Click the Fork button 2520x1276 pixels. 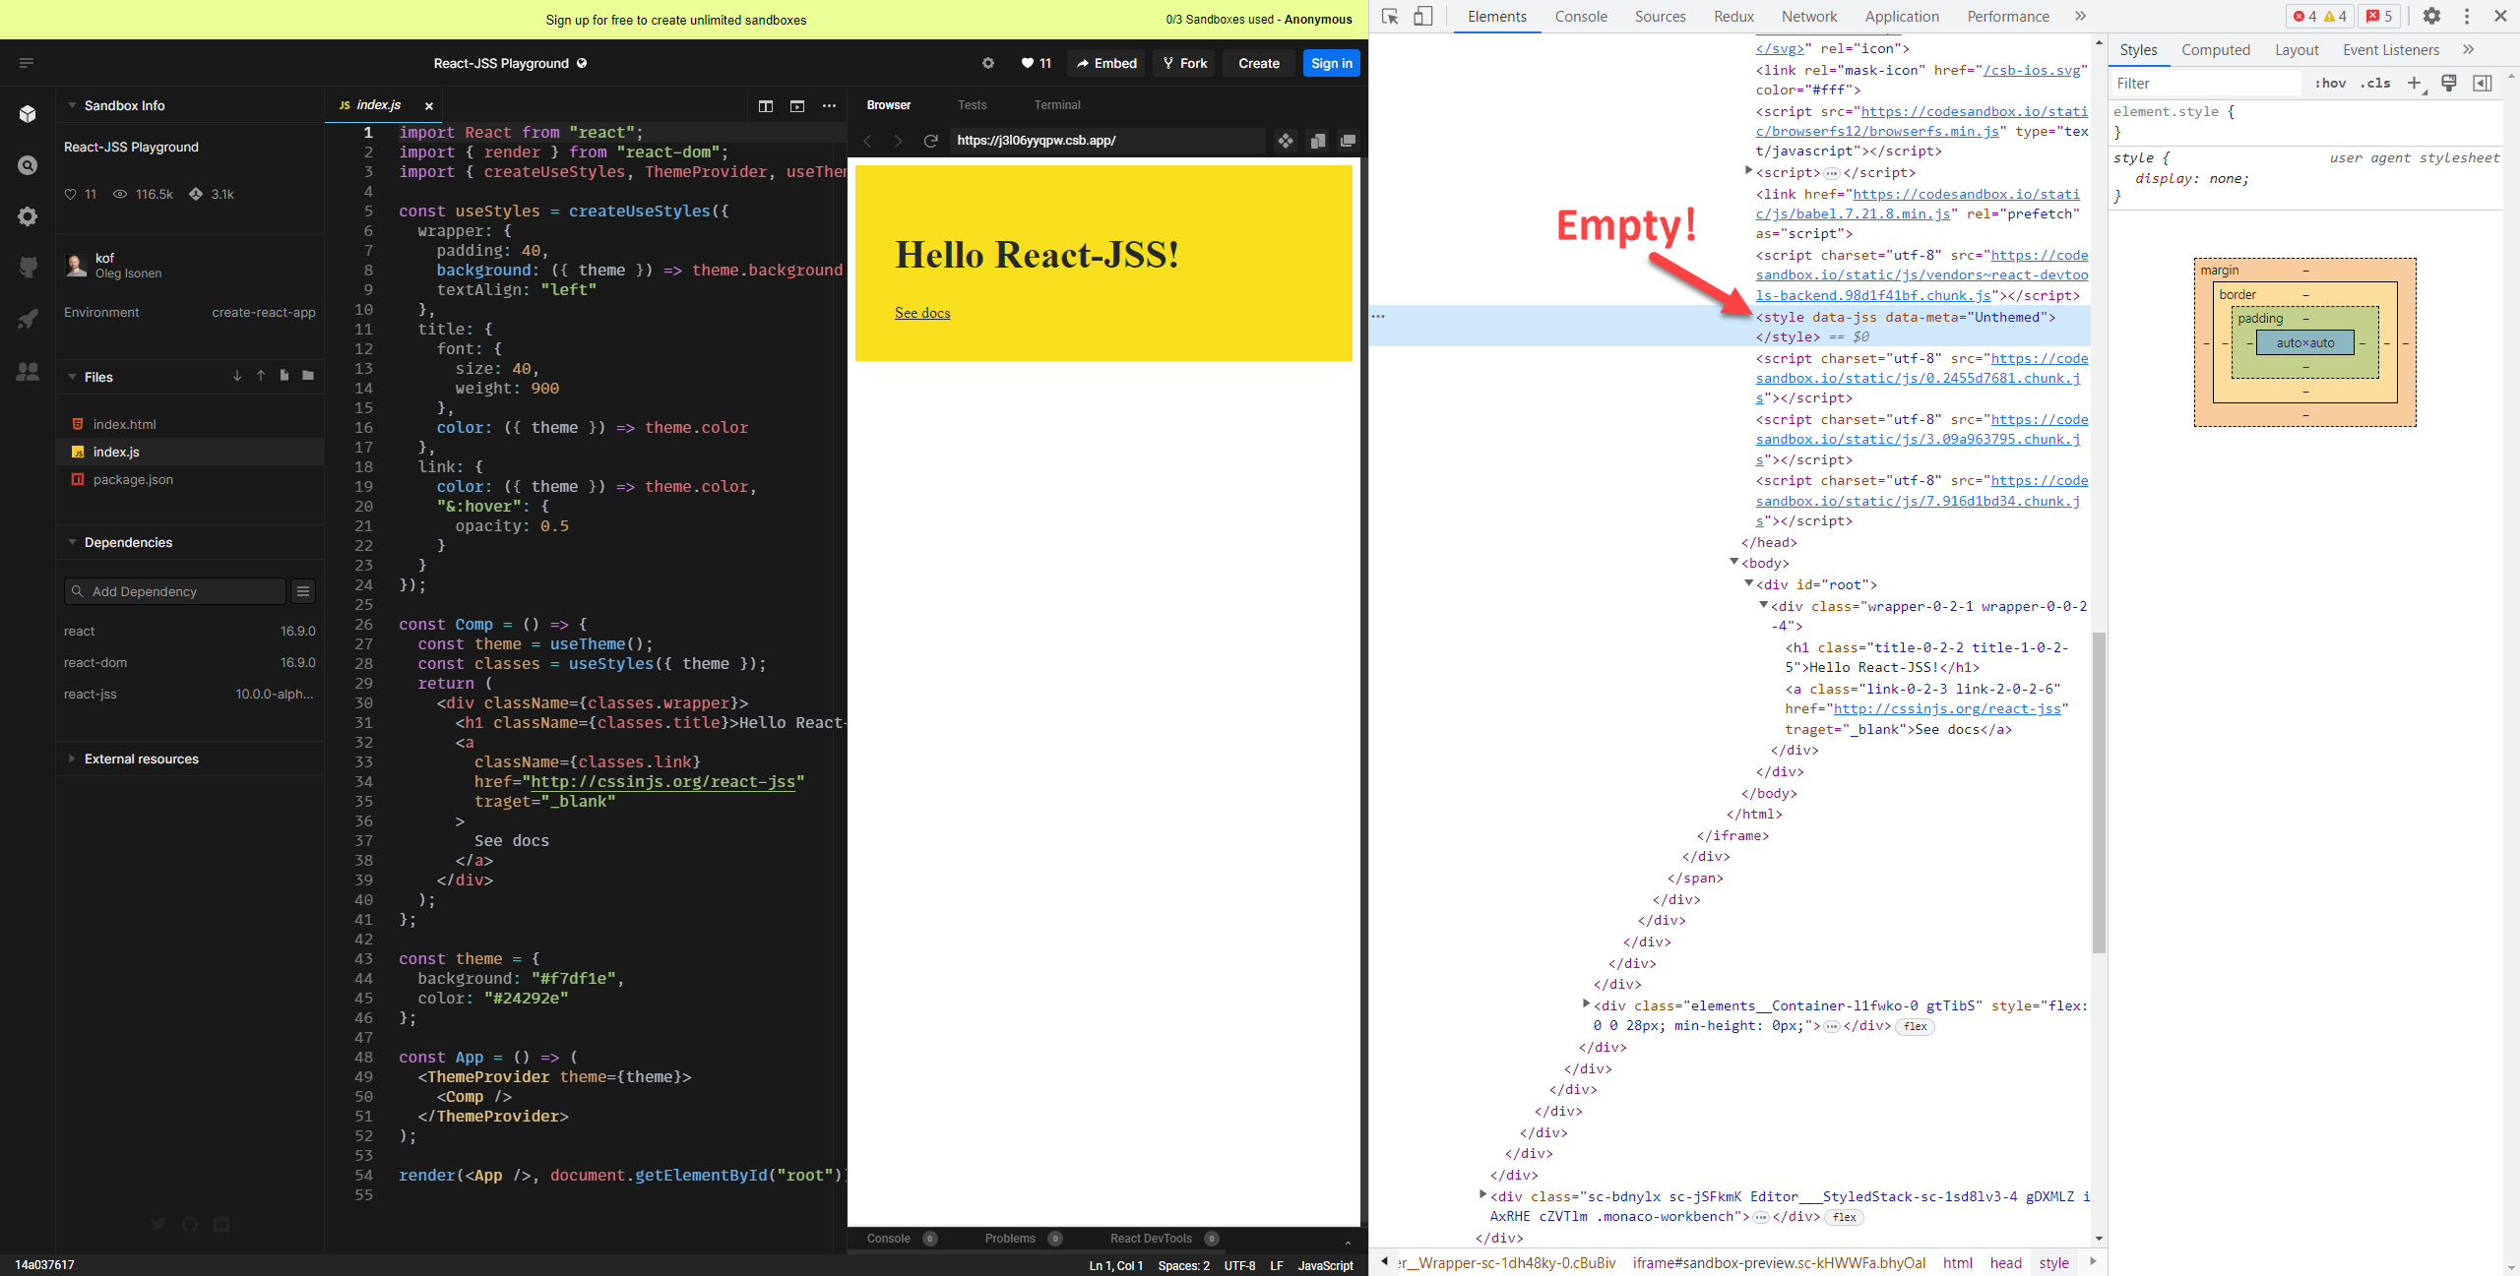(x=1183, y=62)
